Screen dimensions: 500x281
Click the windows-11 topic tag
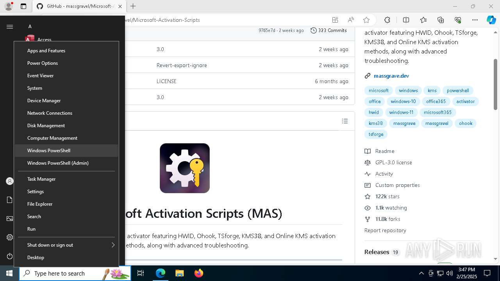point(401,112)
